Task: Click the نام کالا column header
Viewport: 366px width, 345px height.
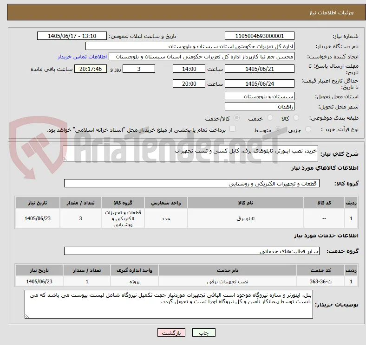Action: pyautogui.click(x=246, y=203)
